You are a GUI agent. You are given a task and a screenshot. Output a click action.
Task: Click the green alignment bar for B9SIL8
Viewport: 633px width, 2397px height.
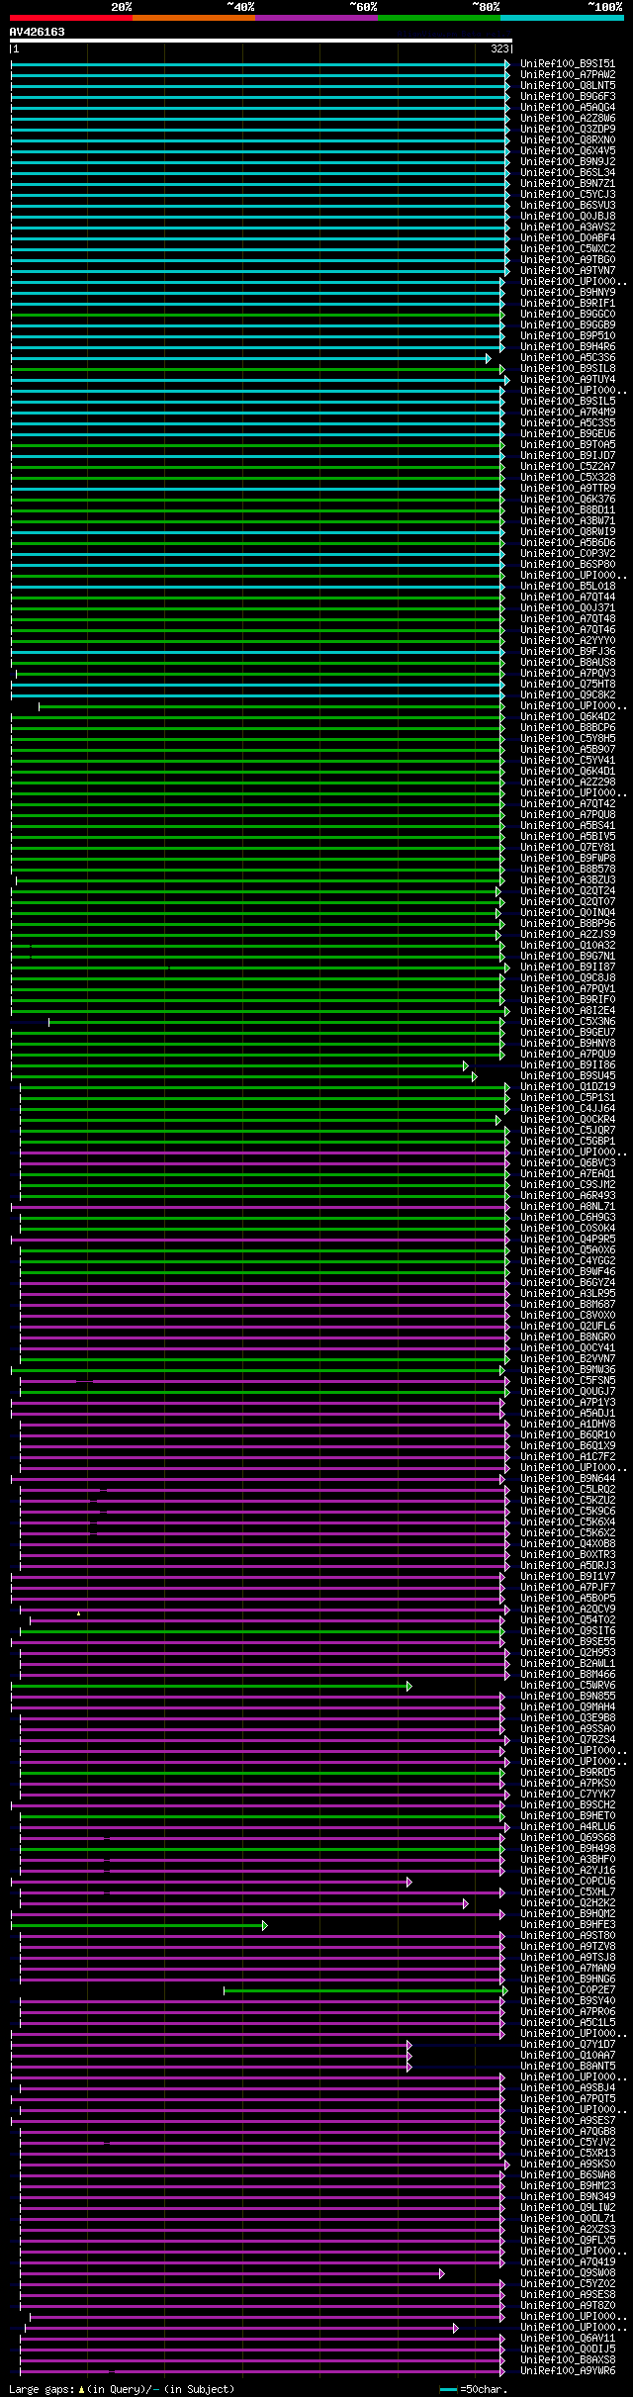click(x=258, y=369)
